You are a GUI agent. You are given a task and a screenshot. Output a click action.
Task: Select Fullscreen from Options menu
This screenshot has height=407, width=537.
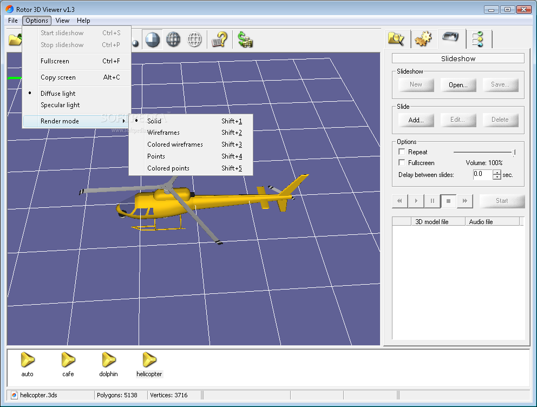77,61
